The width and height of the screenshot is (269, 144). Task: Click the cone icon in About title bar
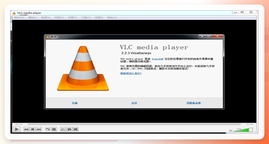tap(48, 37)
